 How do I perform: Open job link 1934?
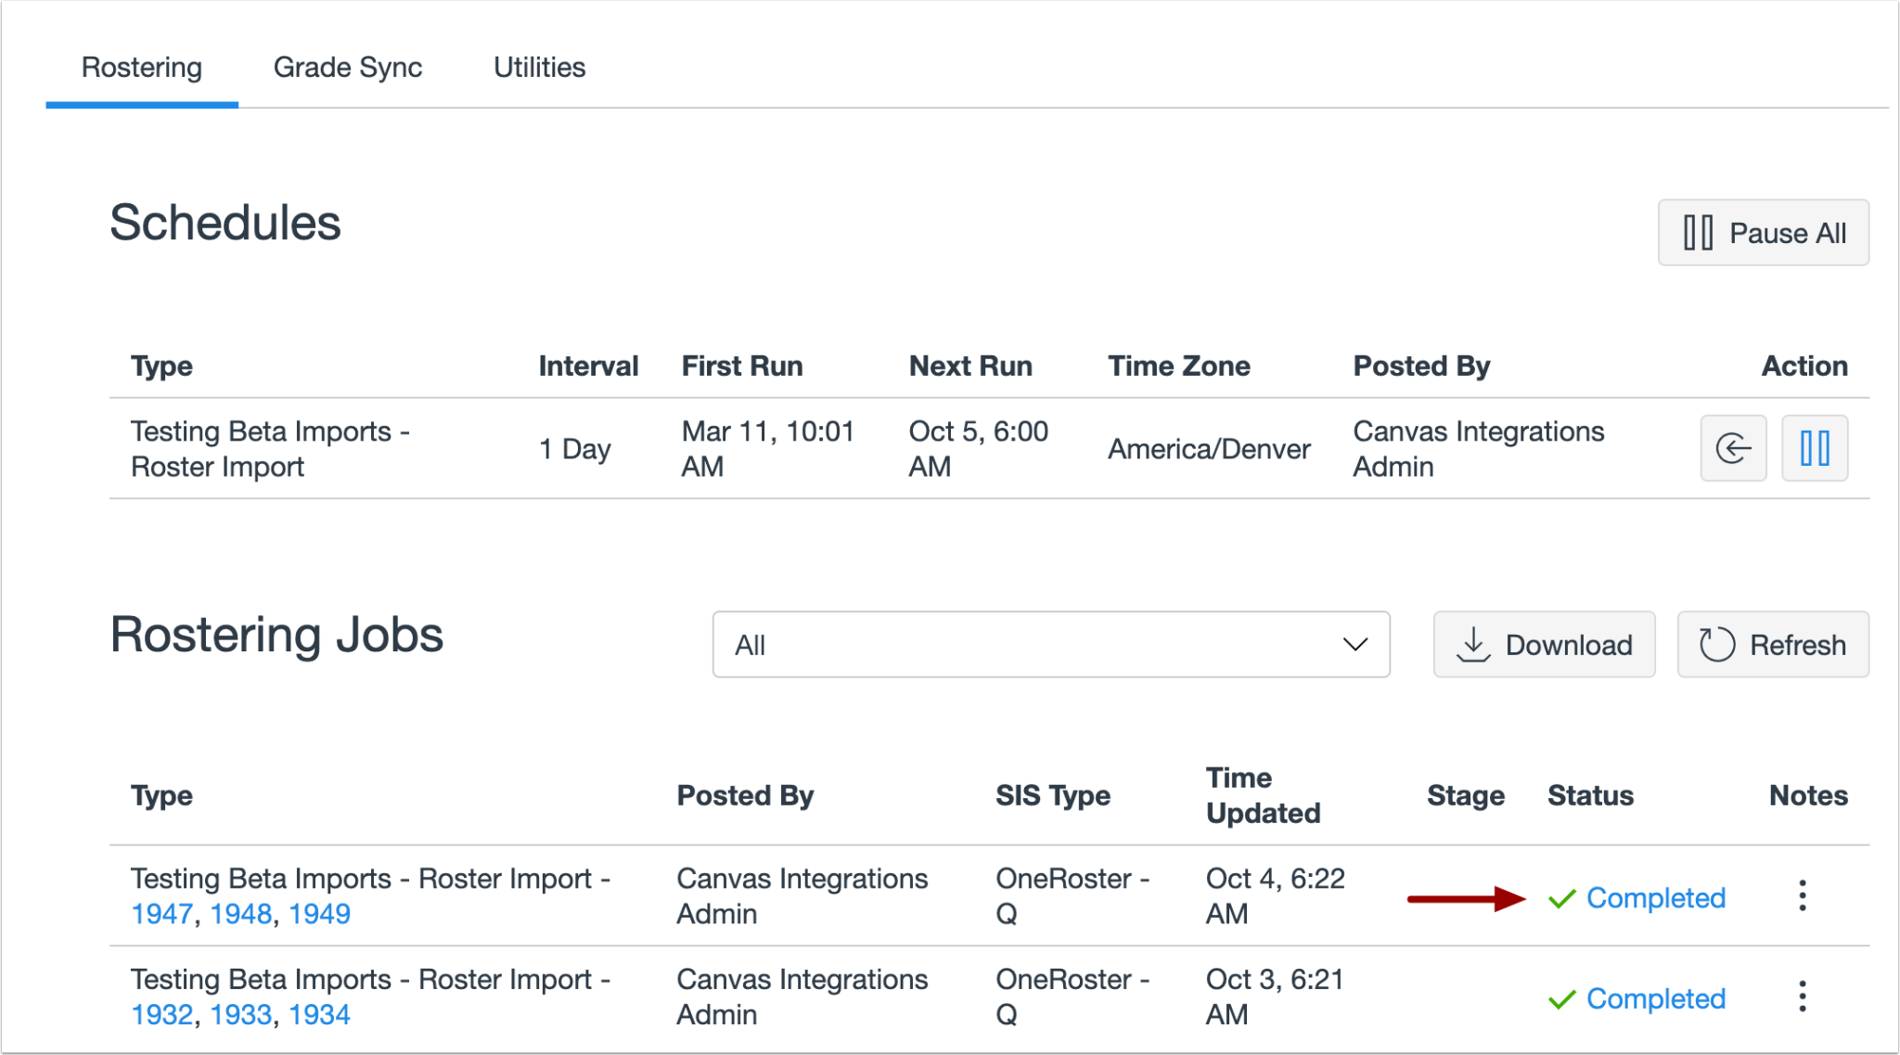coord(319,1015)
